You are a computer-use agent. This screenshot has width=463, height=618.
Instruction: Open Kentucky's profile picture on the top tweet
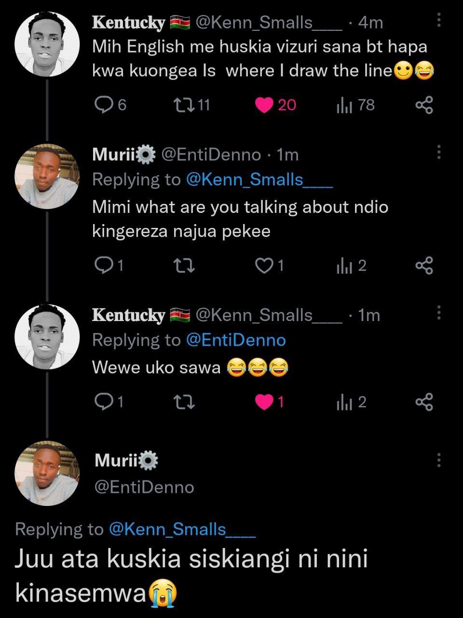47,44
